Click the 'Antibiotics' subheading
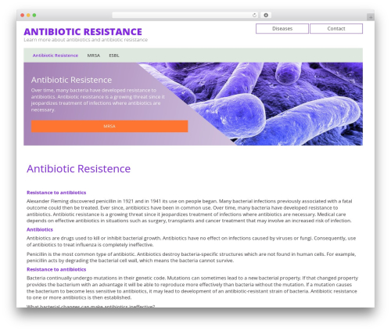 [40, 229]
